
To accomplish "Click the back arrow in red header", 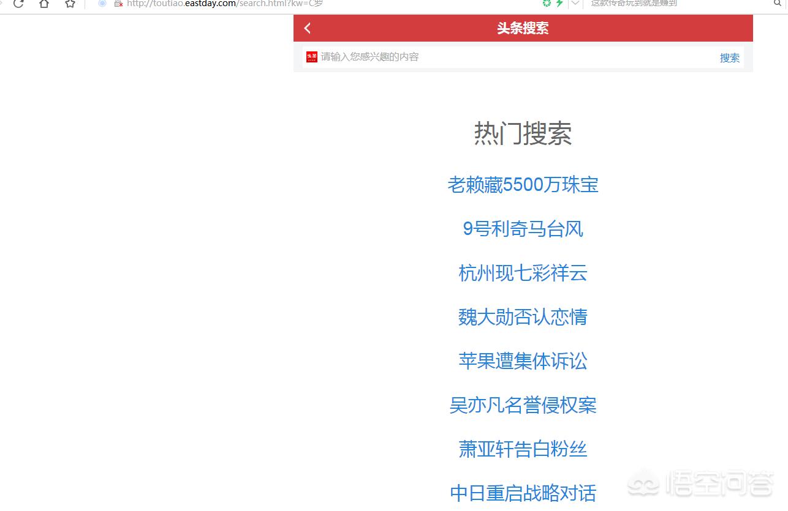I will click(308, 28).
